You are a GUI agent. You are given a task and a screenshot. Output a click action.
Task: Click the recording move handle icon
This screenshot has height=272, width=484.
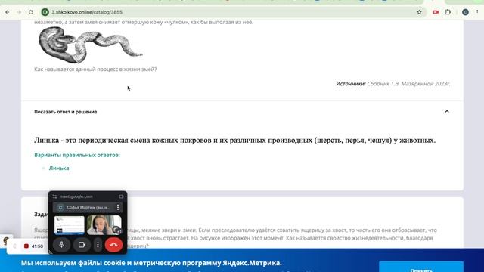[x=15, y=246]
